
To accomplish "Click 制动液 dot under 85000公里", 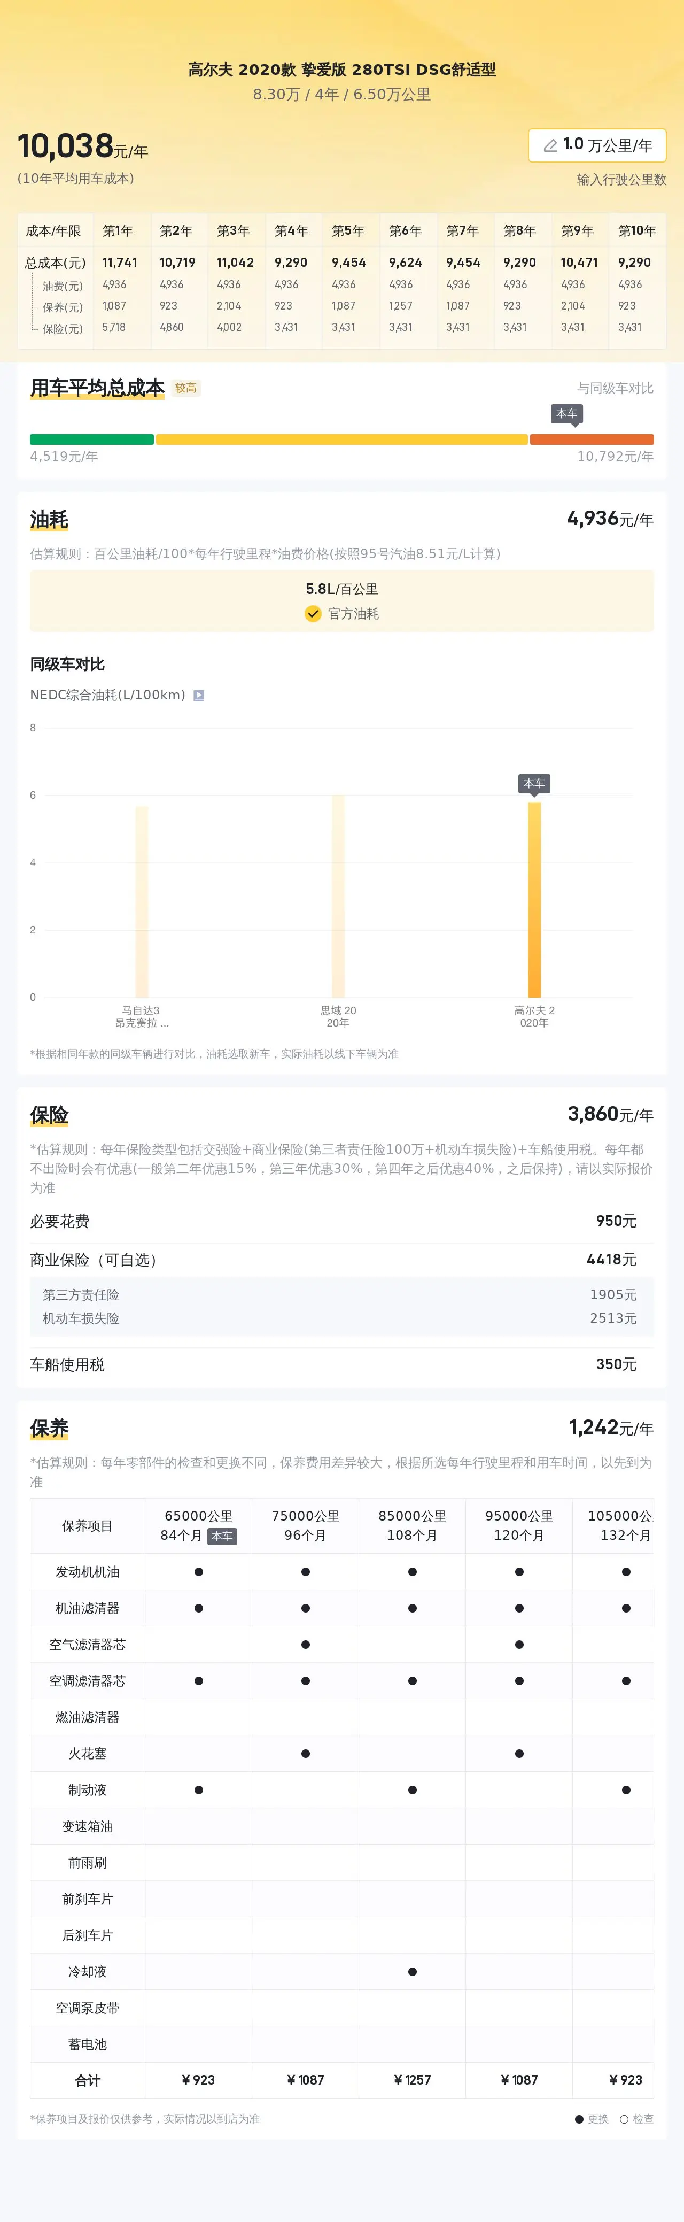I will coord(413,1790).
